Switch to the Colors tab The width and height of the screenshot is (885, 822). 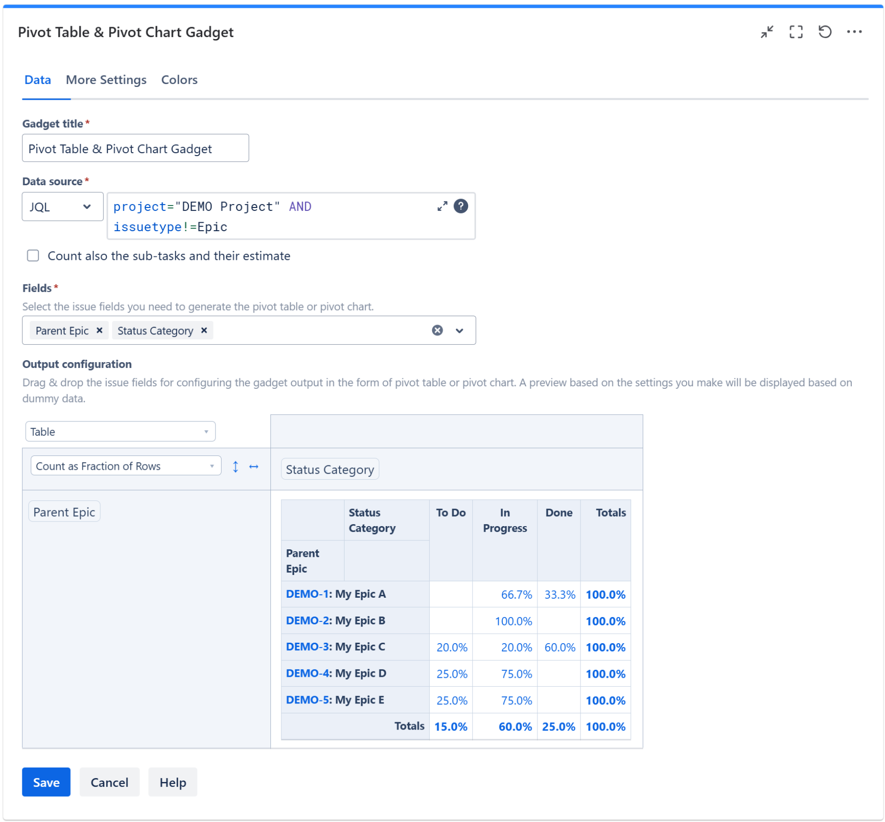click(x=179, y=80)
